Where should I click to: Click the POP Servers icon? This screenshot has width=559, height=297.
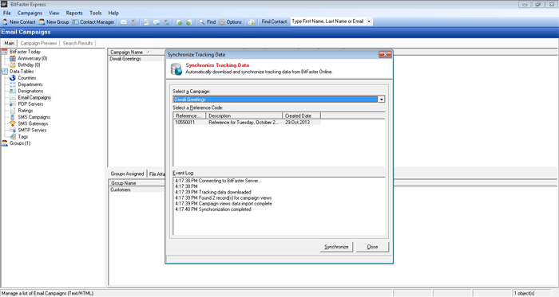13,104
